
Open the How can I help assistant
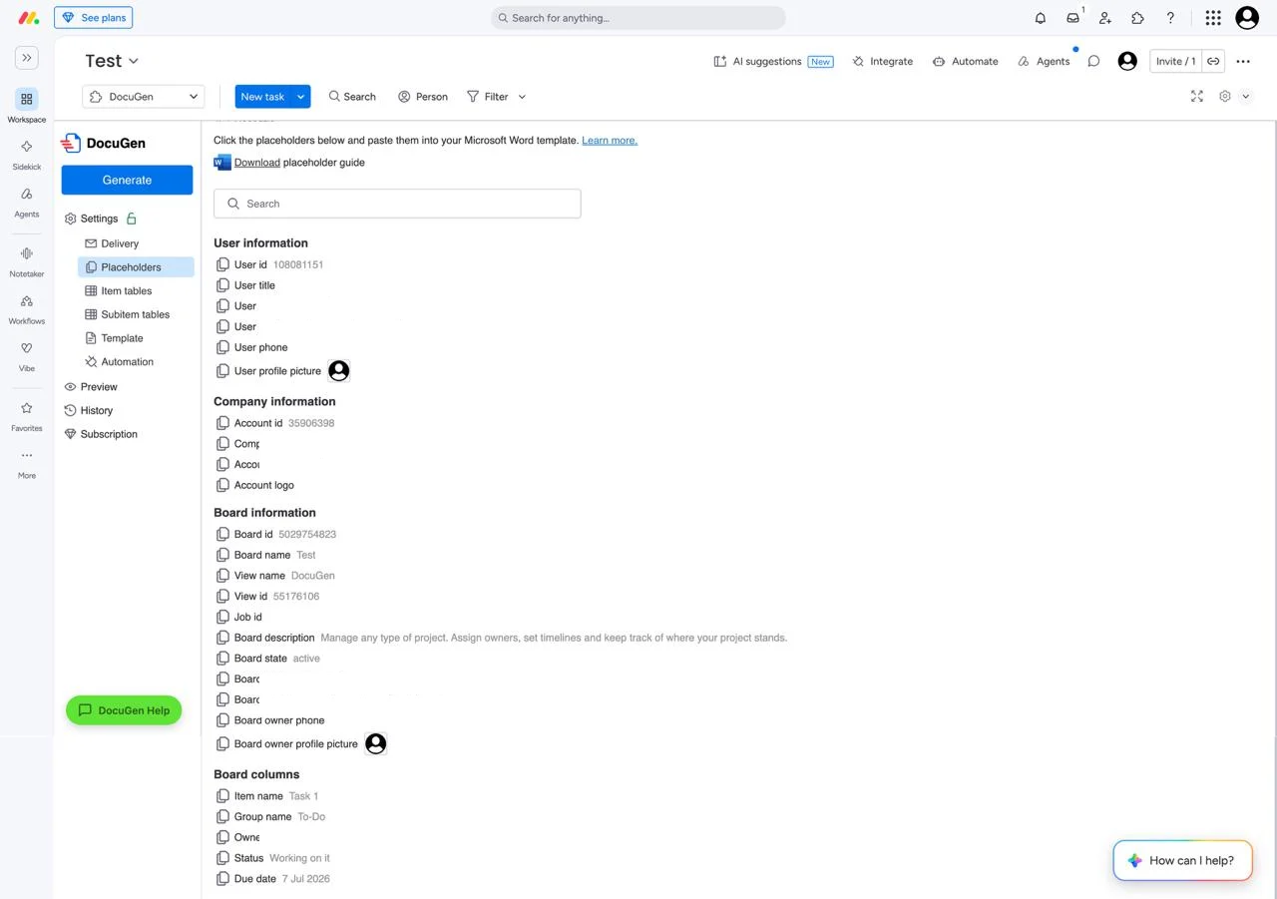tap(1182, 860)
